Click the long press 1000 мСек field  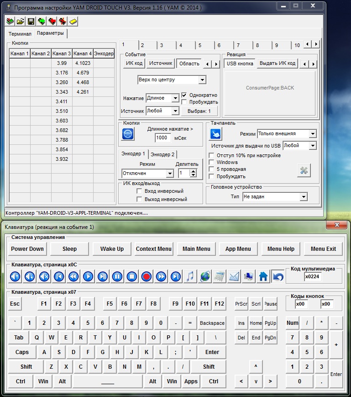[163, 138]
